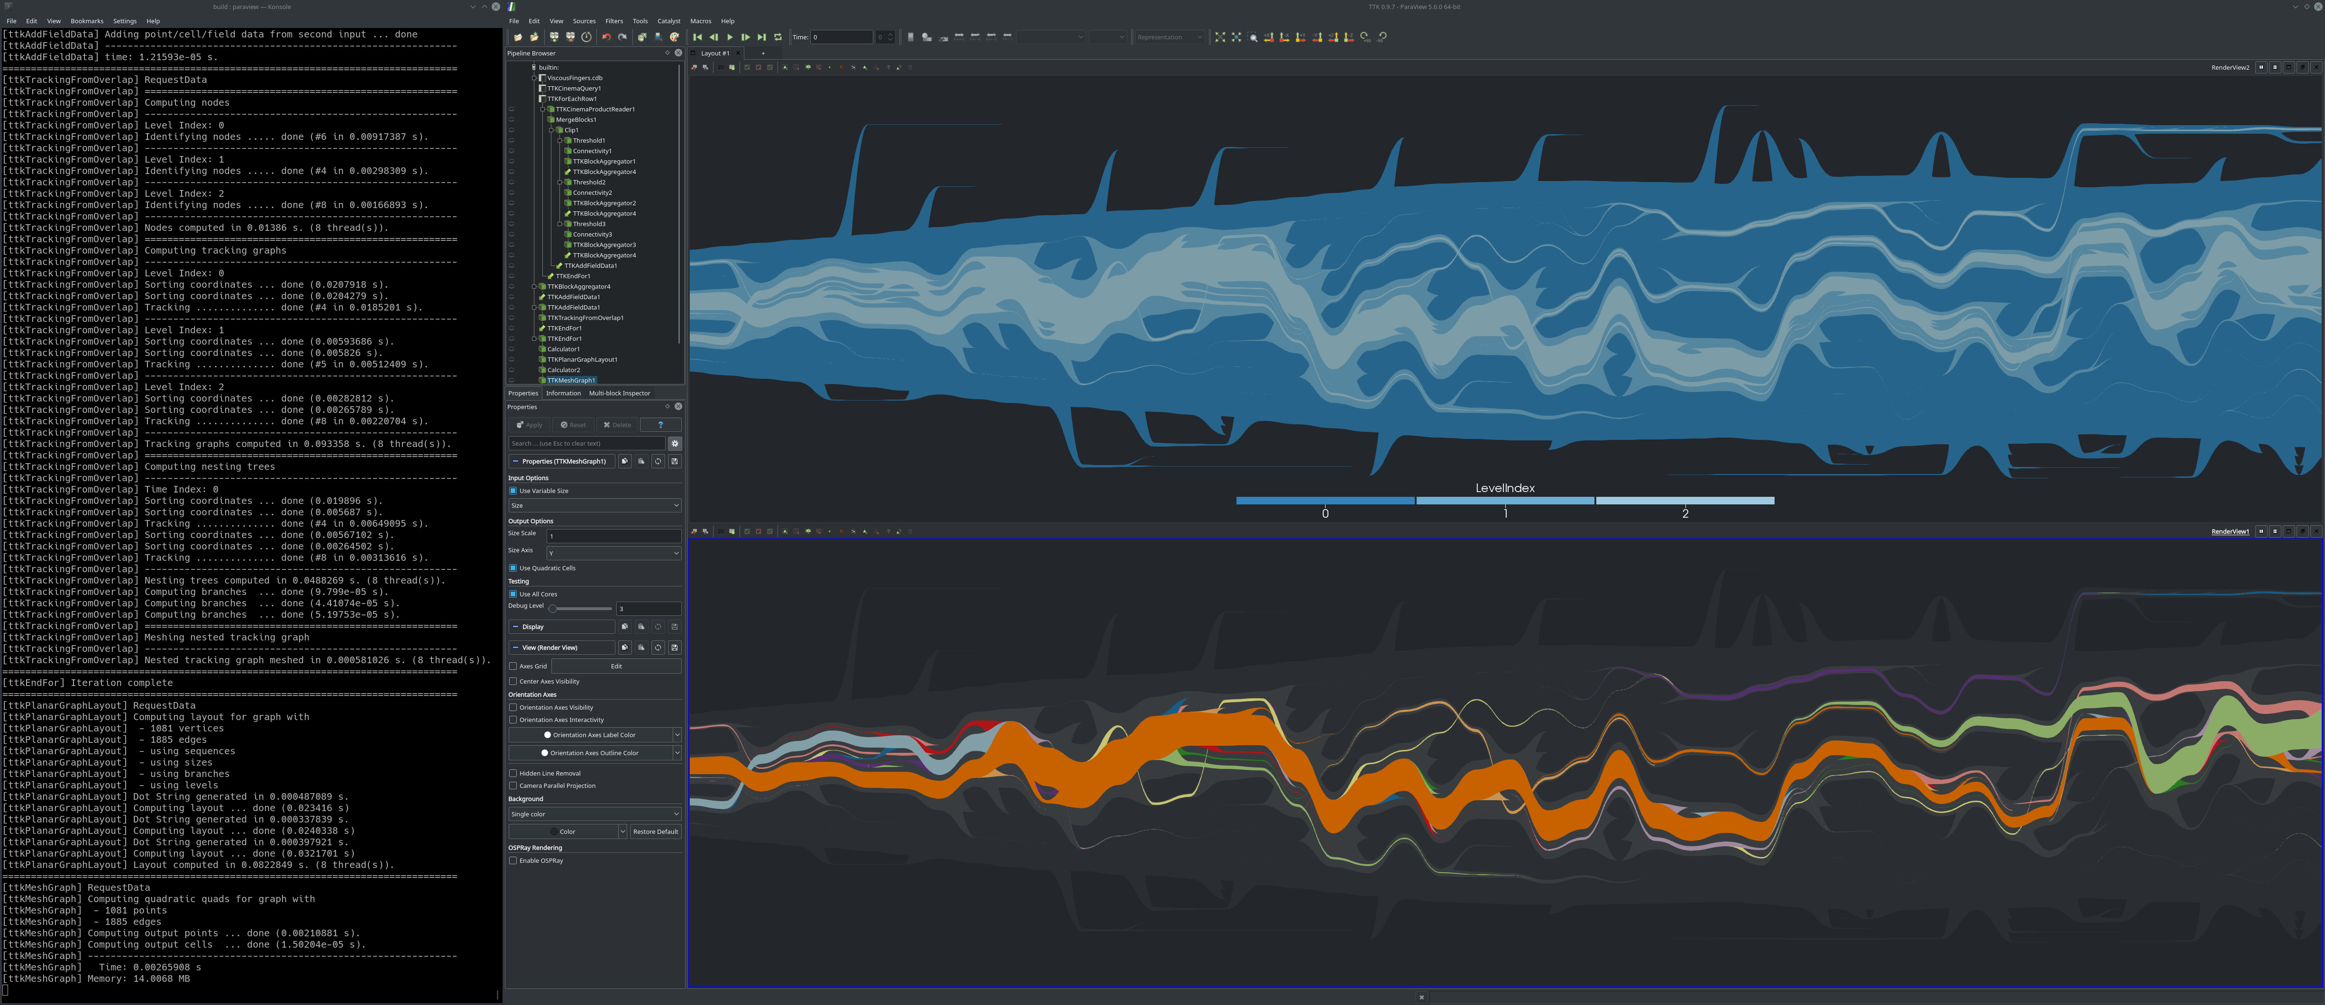Uncheck Use Variable Size checkbox
Screen dimensions: 2325x1005
click(513, 491)
